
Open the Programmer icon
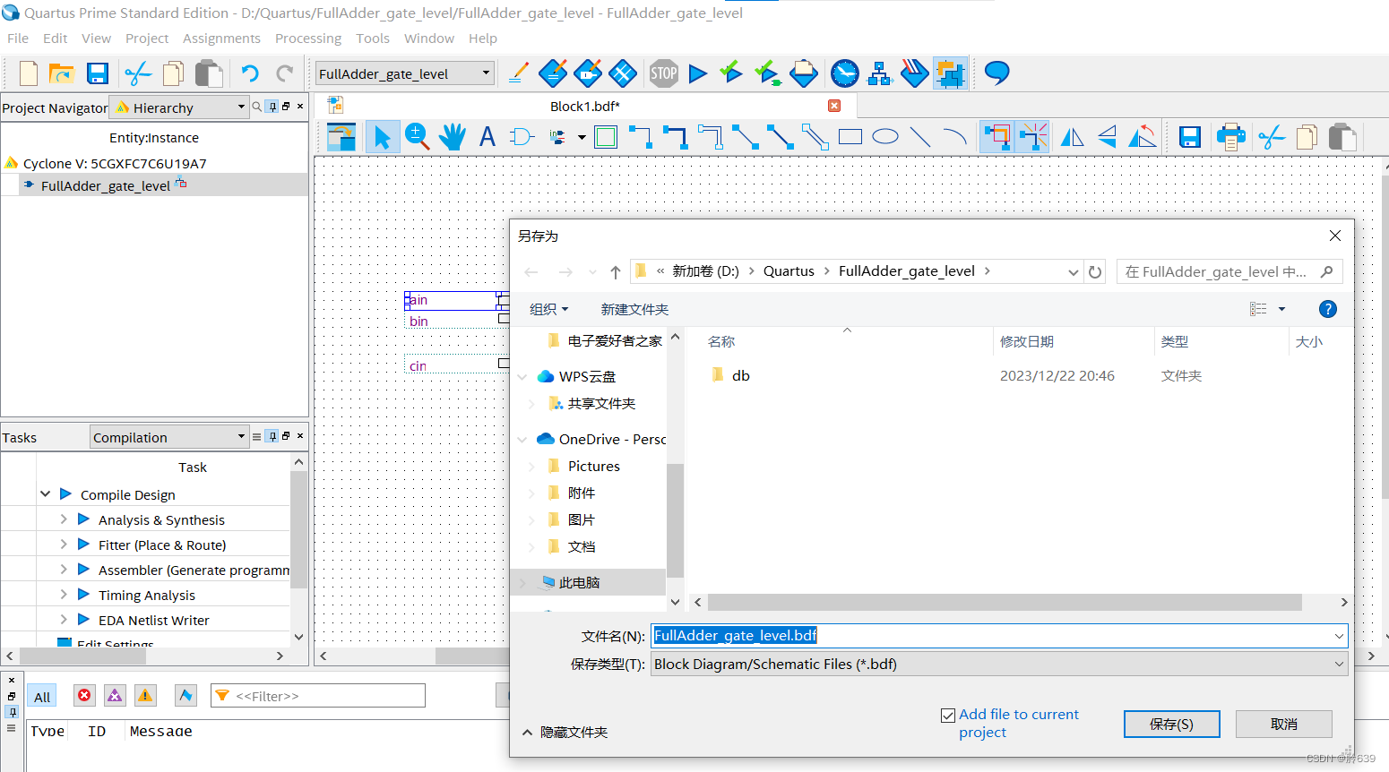[914, 73]
